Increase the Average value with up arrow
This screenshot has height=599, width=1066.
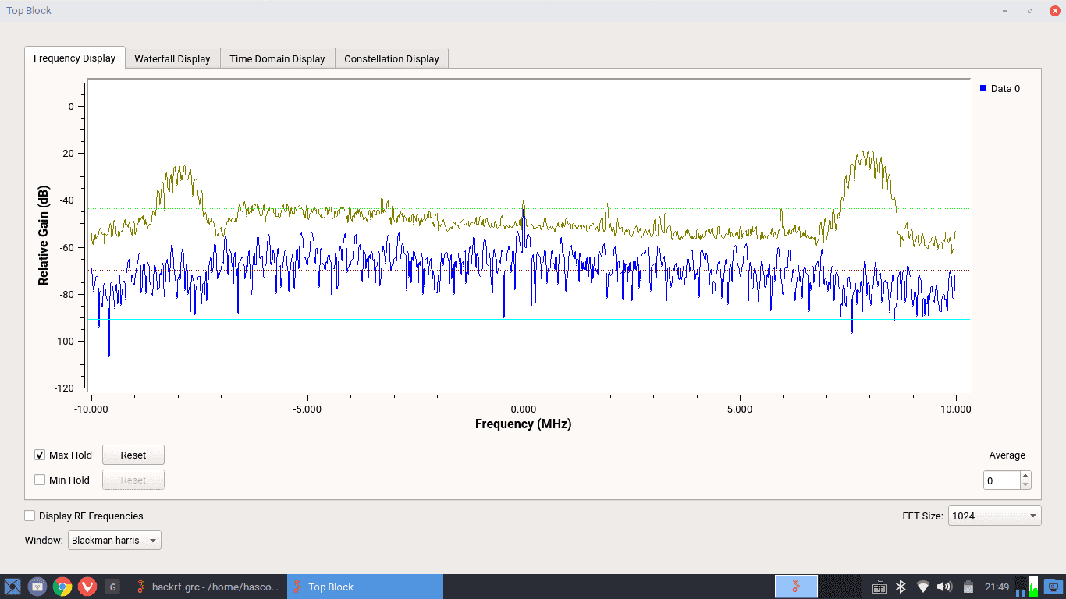coord(1025,477)
